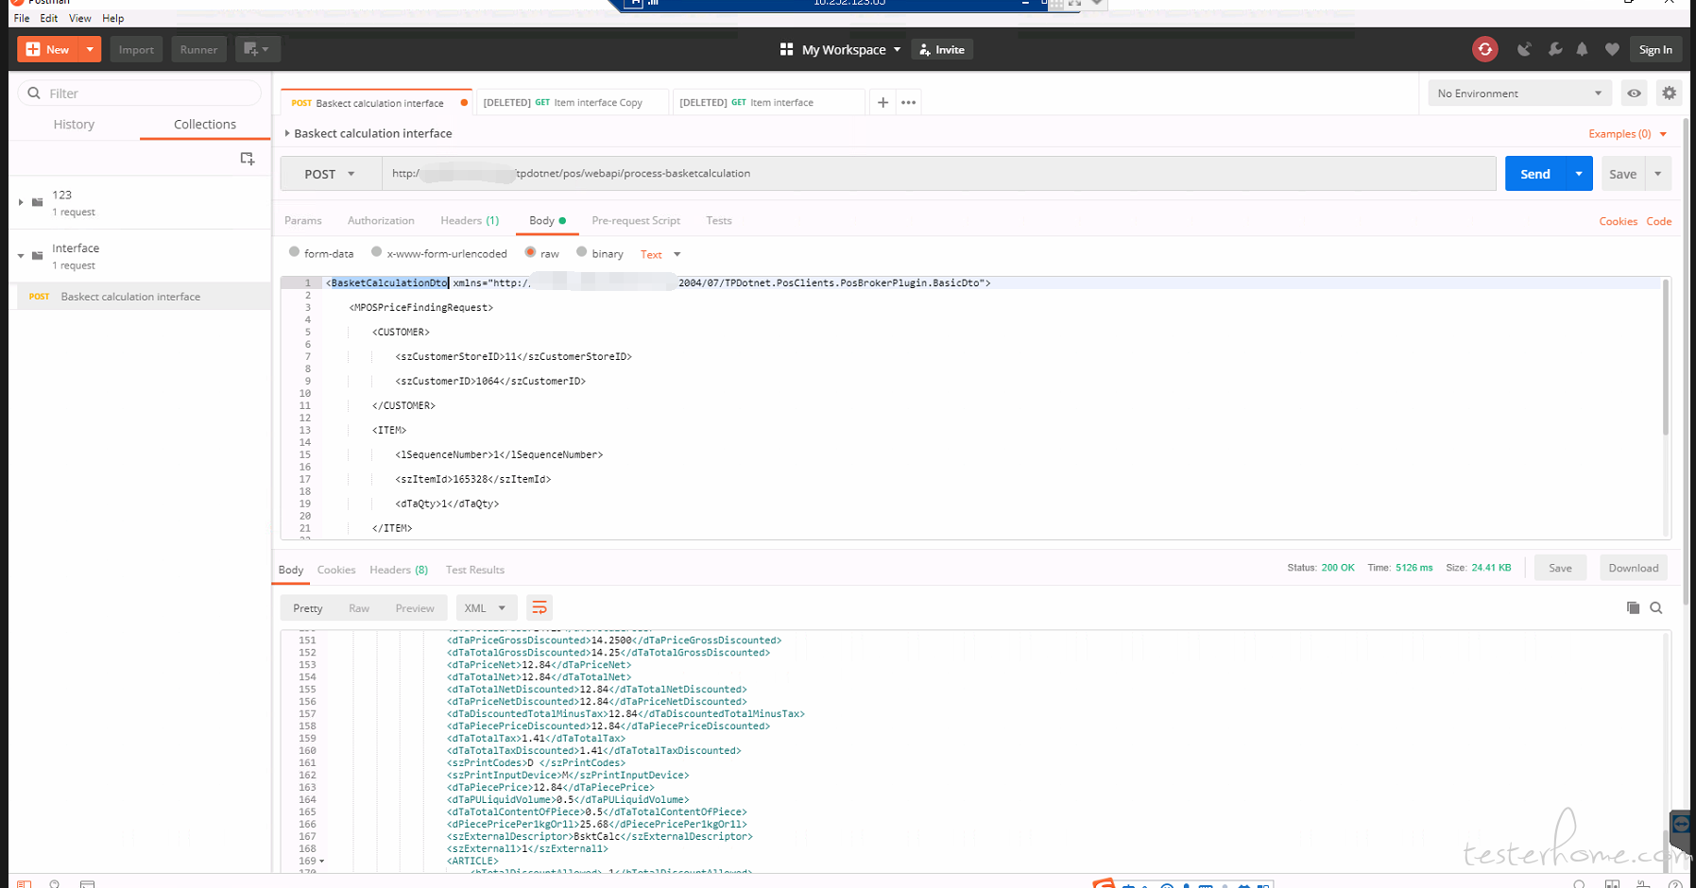Open the POST method dropdown

click(x=330, y=174)
